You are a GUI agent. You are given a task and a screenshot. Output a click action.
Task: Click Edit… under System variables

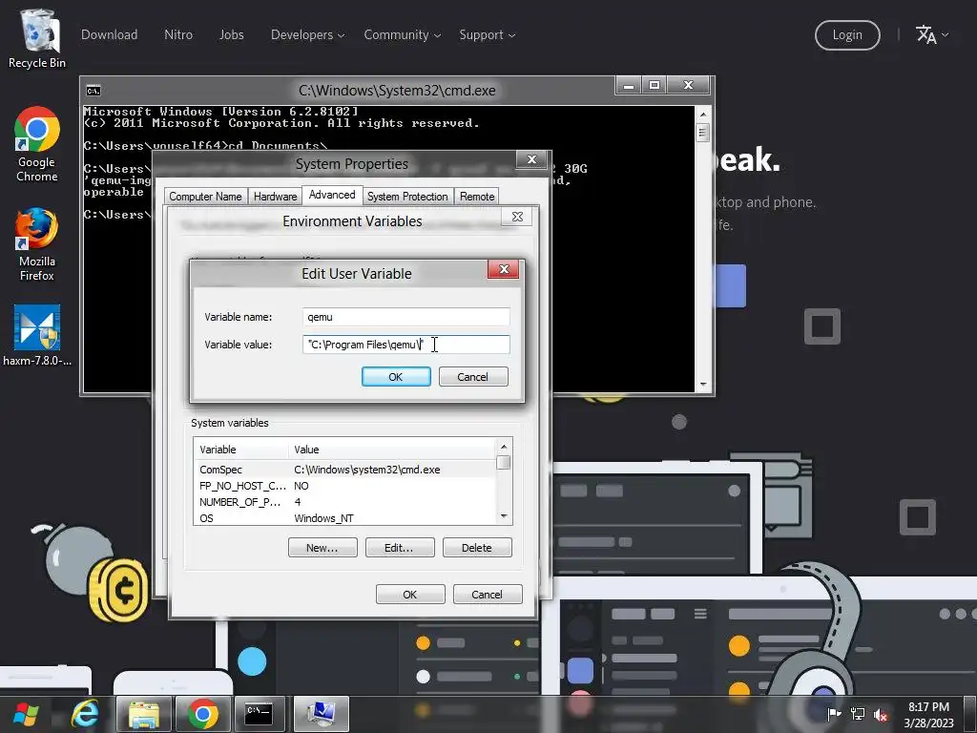pyautogui.click(x=400, y=547)
